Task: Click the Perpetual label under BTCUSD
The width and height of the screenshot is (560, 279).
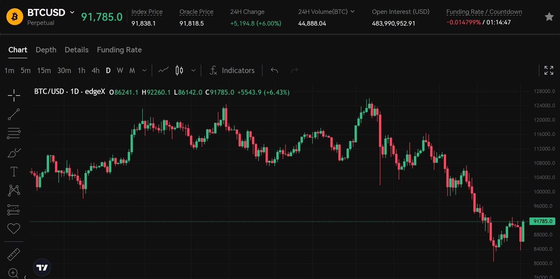Action: [41, 22]
